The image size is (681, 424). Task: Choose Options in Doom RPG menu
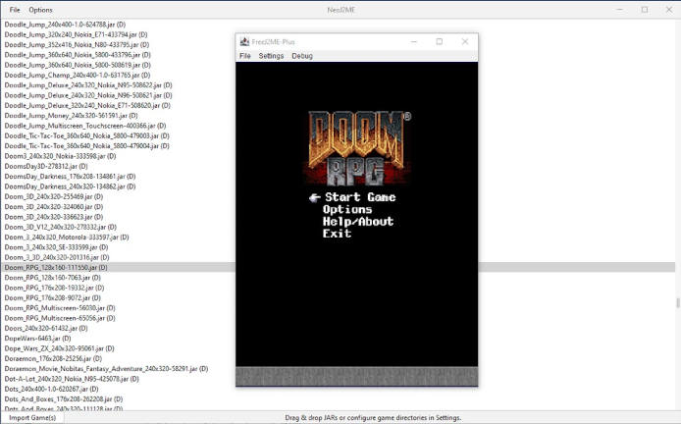347,209
